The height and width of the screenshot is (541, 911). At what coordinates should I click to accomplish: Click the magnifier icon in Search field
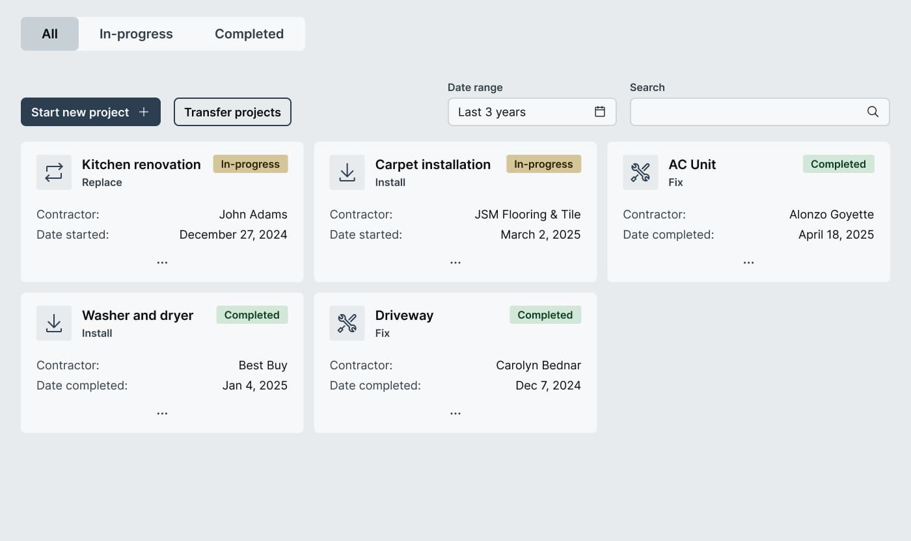click(x=873, y=112)
